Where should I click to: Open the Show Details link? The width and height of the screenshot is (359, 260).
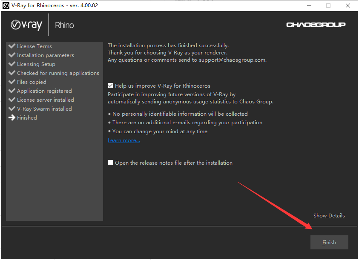[329, 216]
